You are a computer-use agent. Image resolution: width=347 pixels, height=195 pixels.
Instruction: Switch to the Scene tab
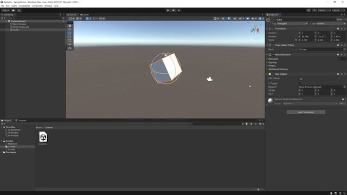tap(72, 15)
